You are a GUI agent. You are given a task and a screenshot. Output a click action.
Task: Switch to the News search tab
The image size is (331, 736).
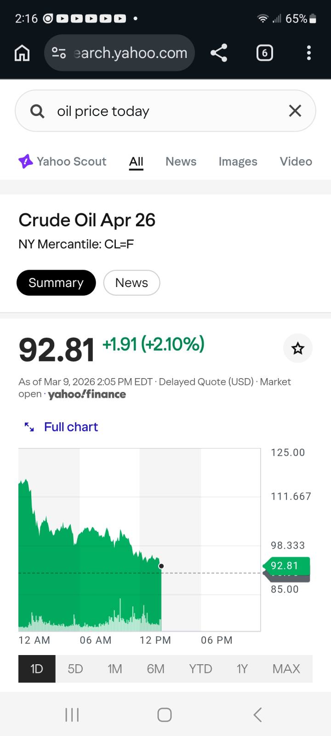[181, 161]
